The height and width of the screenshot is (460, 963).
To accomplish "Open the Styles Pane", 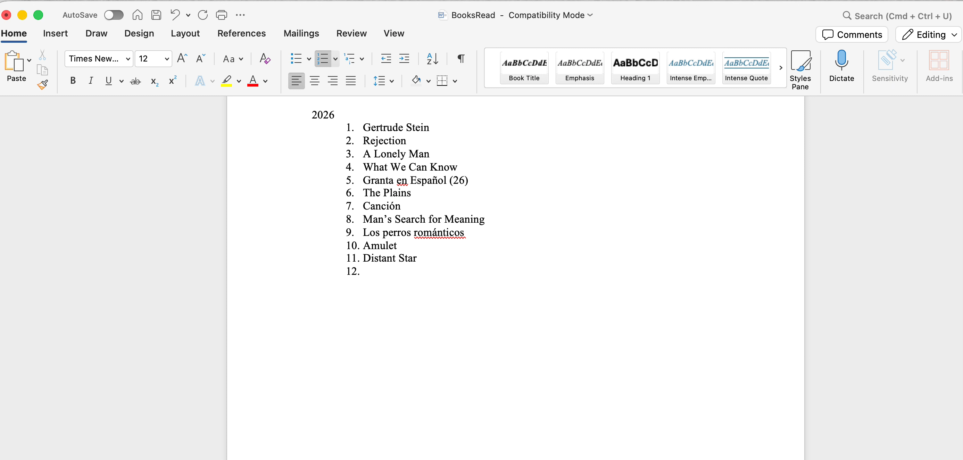I will click(800, 70).
